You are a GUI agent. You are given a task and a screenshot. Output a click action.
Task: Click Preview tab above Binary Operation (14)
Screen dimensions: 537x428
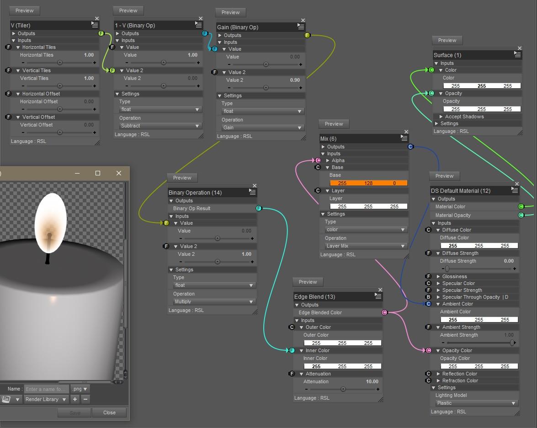click(x=182, y=178)
